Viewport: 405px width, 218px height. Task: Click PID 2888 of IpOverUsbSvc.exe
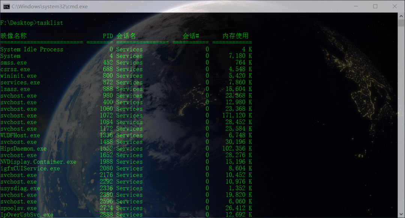(x=106, y=215)
